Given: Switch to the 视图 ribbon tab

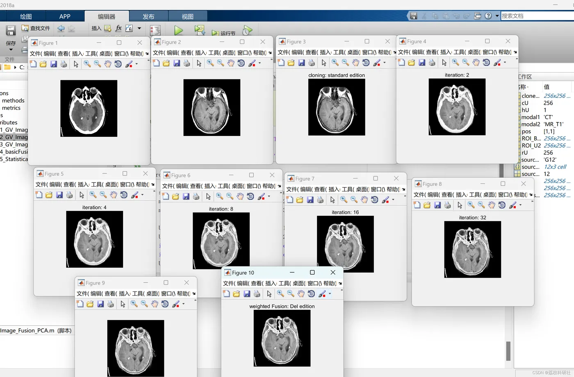Looking at the screenshot, I should (187, 16).
